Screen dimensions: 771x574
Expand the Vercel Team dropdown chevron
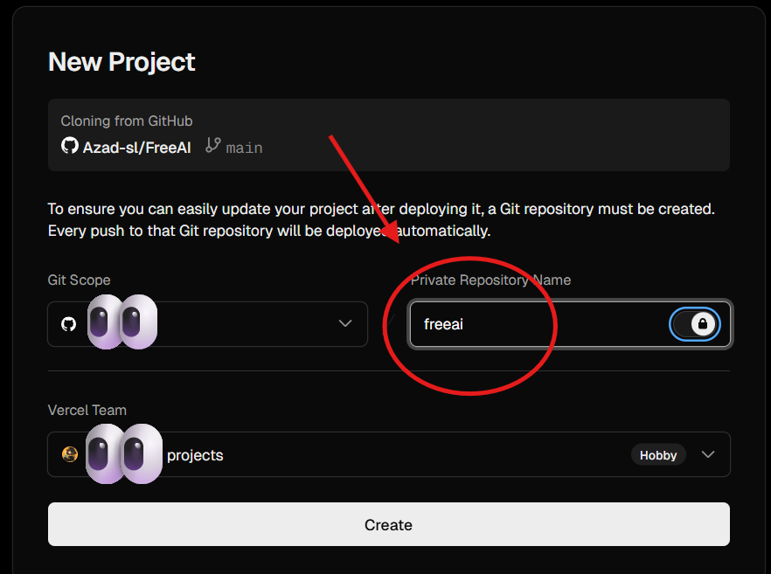708,454
